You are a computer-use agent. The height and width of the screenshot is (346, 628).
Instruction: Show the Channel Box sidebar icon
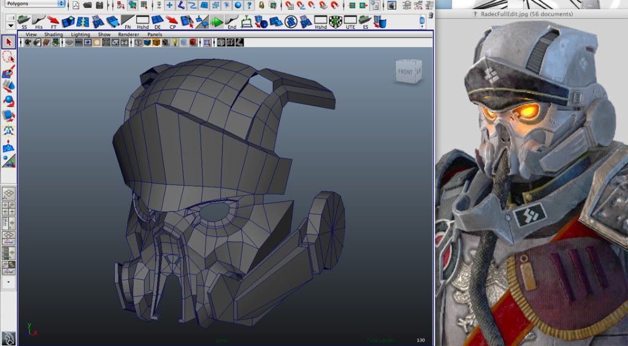pos(429,5)
